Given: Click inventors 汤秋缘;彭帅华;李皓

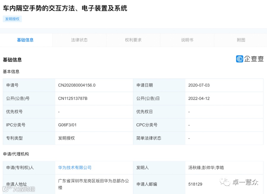Looking at the screenshot, I should pyautogui.click(x=206, y=168).
